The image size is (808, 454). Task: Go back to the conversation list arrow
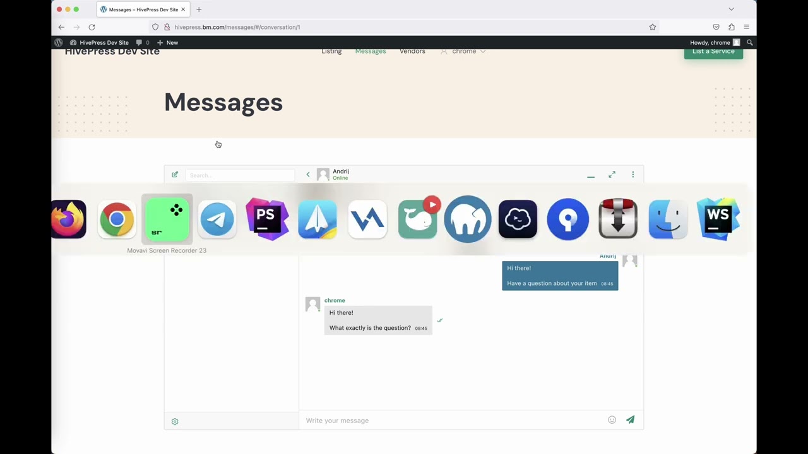tap(308, 175)
